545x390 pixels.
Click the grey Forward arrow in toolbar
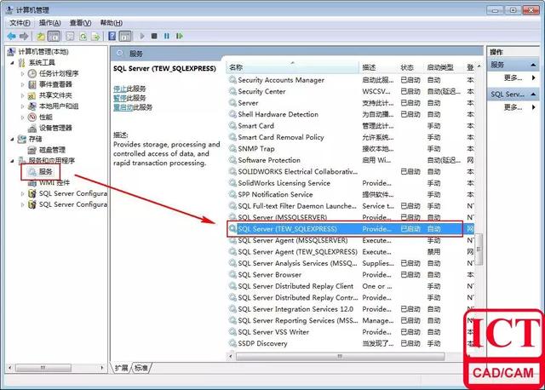(24, 36)
